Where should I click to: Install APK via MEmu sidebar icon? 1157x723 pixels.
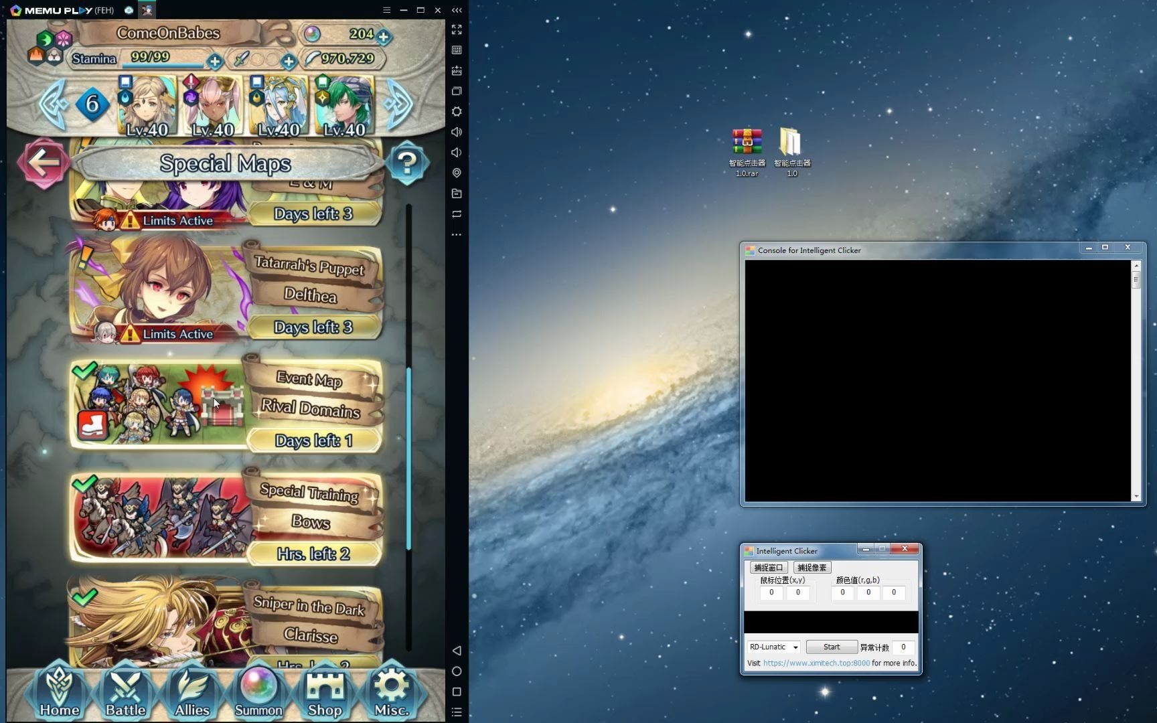point(457,70)
